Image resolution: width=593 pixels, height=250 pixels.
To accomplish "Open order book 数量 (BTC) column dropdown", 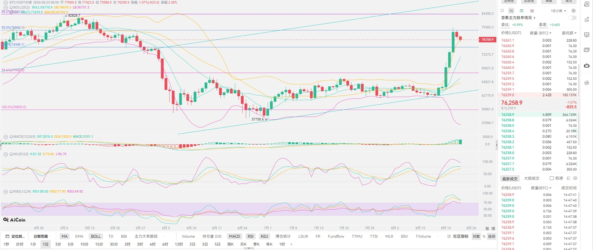I will click(540, 33).
